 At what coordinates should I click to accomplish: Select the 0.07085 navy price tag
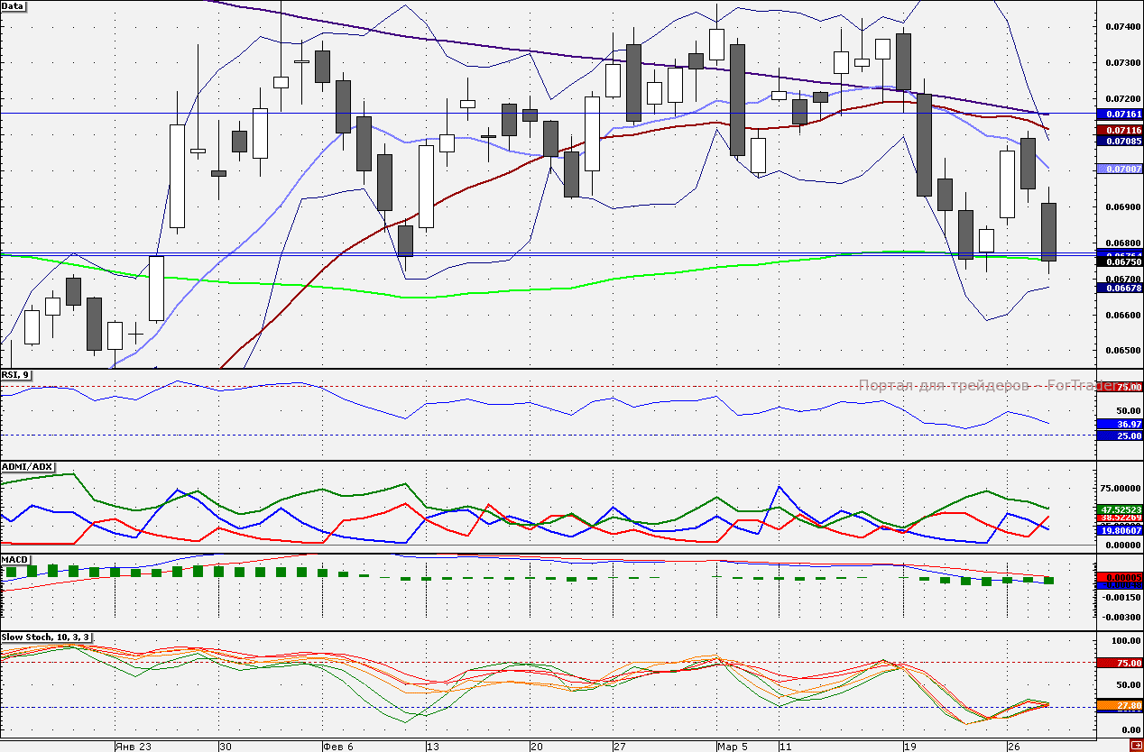pos(1120,142)
